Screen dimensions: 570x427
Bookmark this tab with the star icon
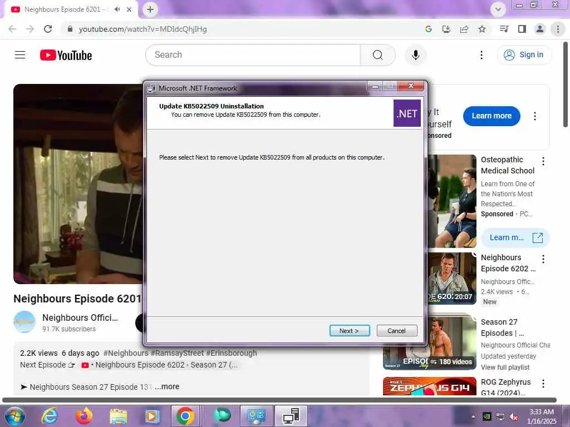tap(481, 29)
